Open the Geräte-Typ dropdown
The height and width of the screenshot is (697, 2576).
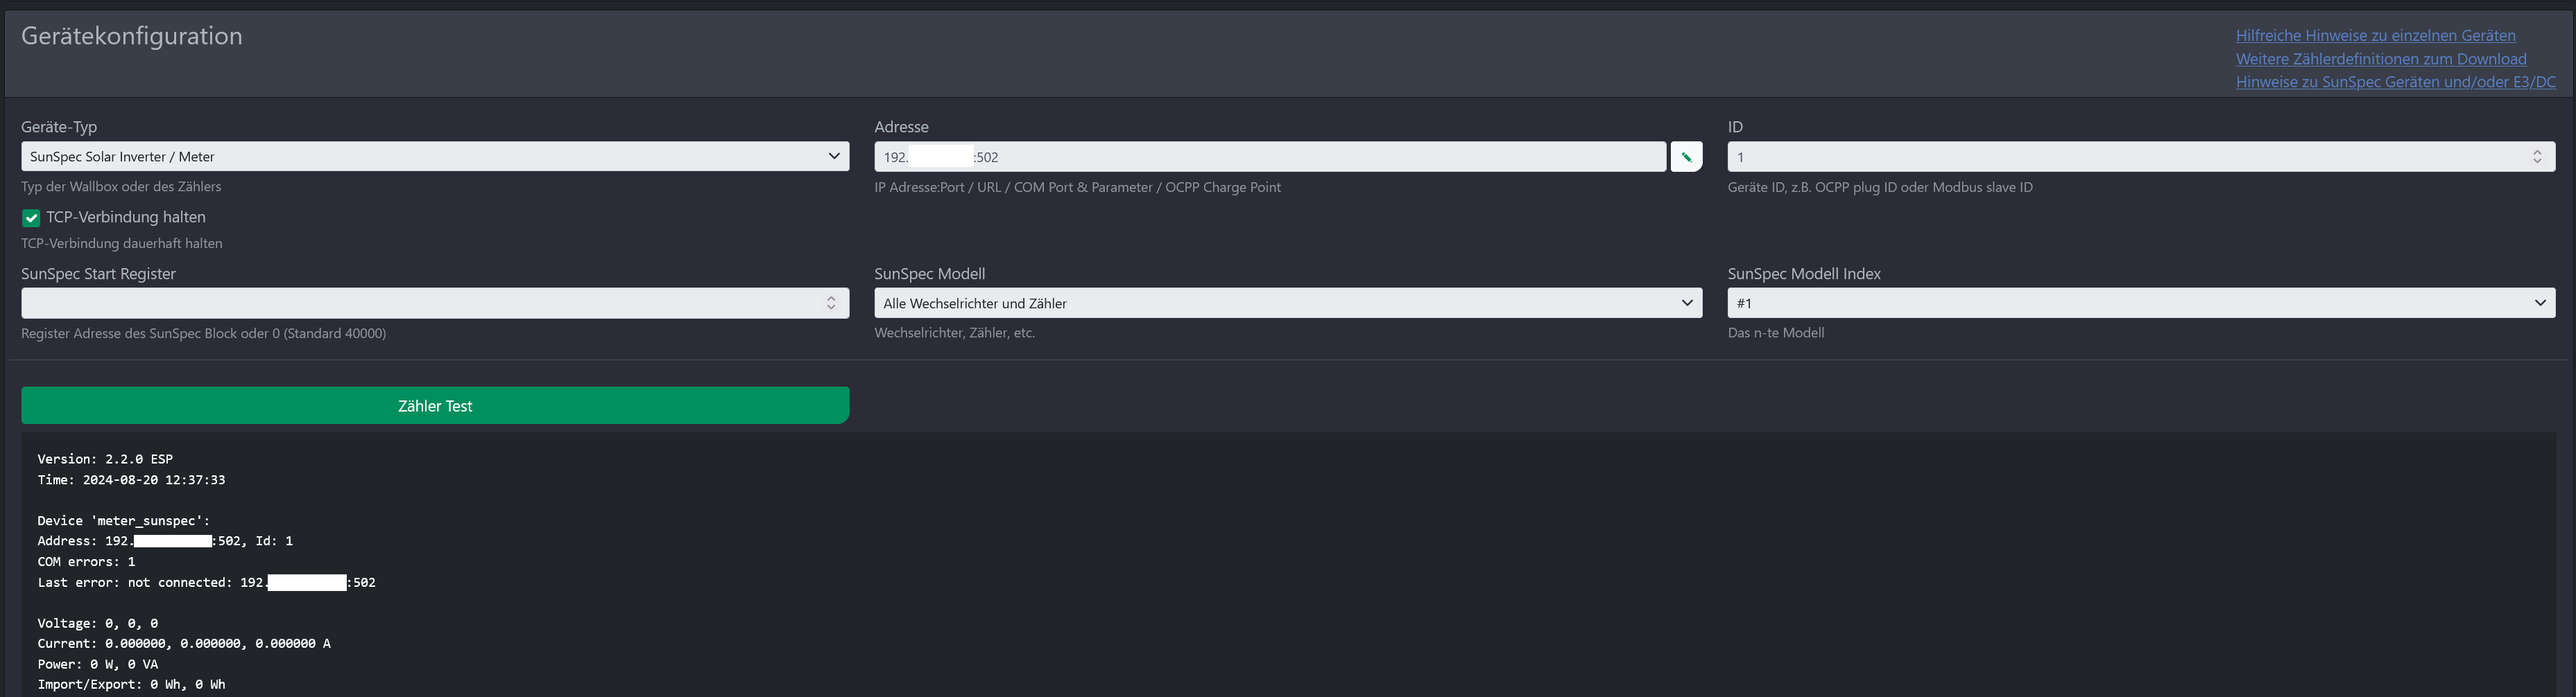pos(435,157)
